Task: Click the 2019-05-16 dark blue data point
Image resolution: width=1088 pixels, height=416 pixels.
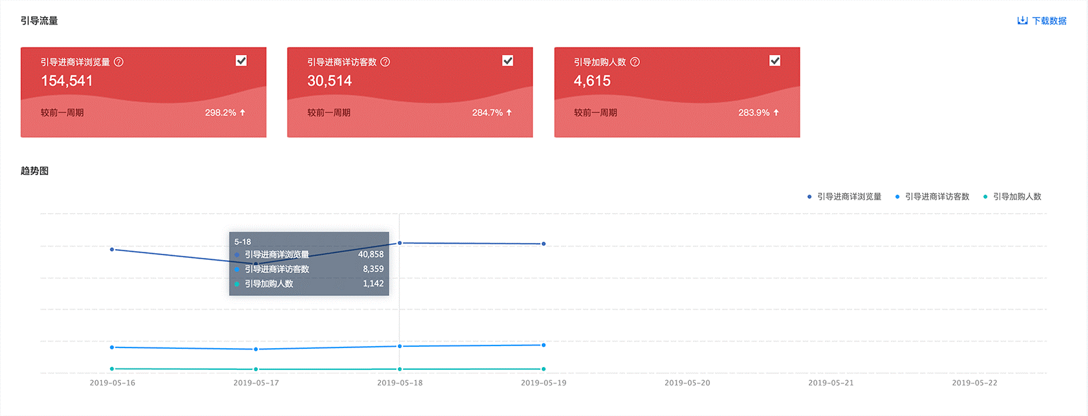Action: point(112,250)
